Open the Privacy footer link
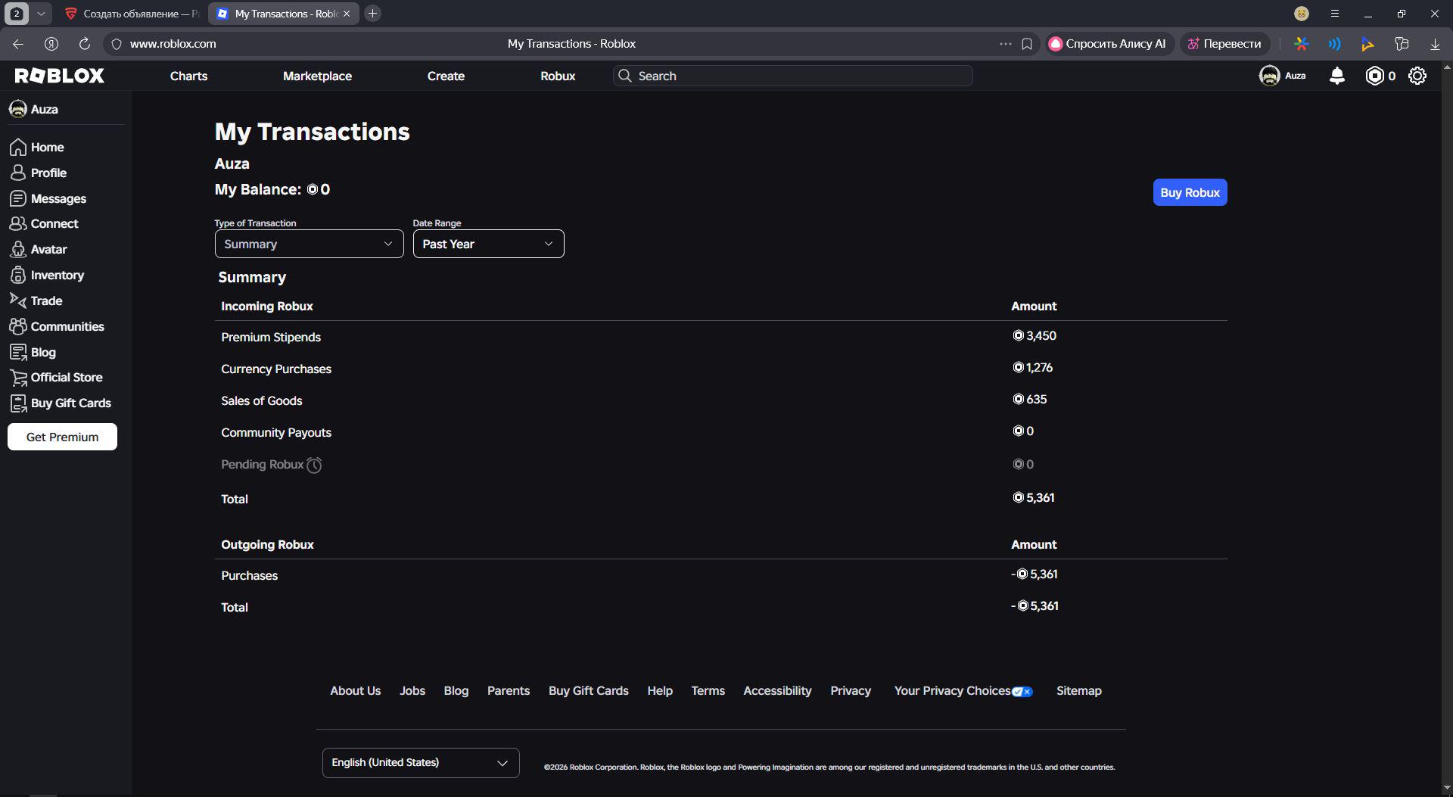Viewport: 1453px width, 797px height. coord(851,691)
